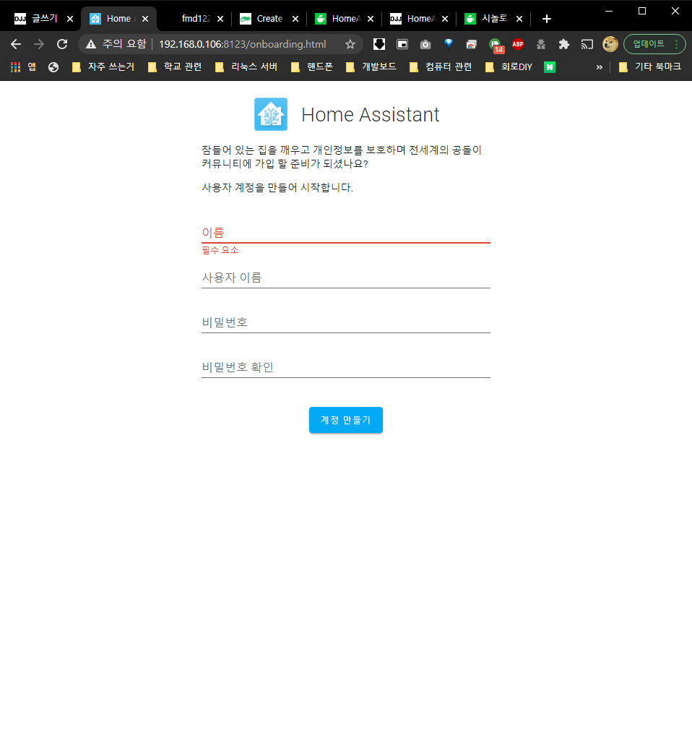
Task: Click the blue gem extension icon
Action: click(449, 44)
